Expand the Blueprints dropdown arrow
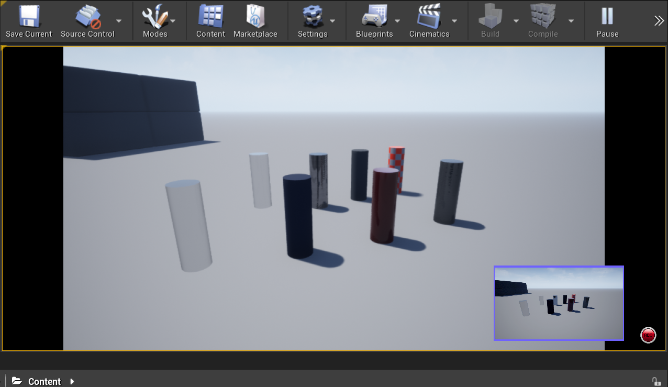Viewport: 668px width, 387px height. click(x=397, y=21)
